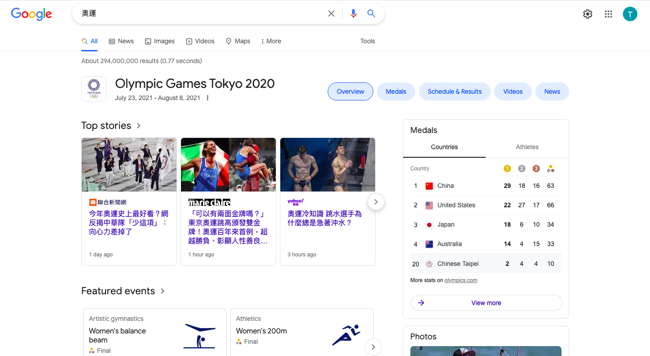
Task: Open the parade team story thumbnail
Action: pyautogui.click(x=129, y=164)
